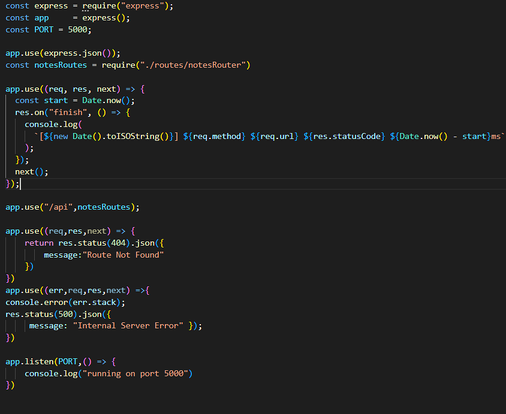Click the "./routes/notesRouter" path string
This screenshot has width=506, height=414.
tap(193, 65)
